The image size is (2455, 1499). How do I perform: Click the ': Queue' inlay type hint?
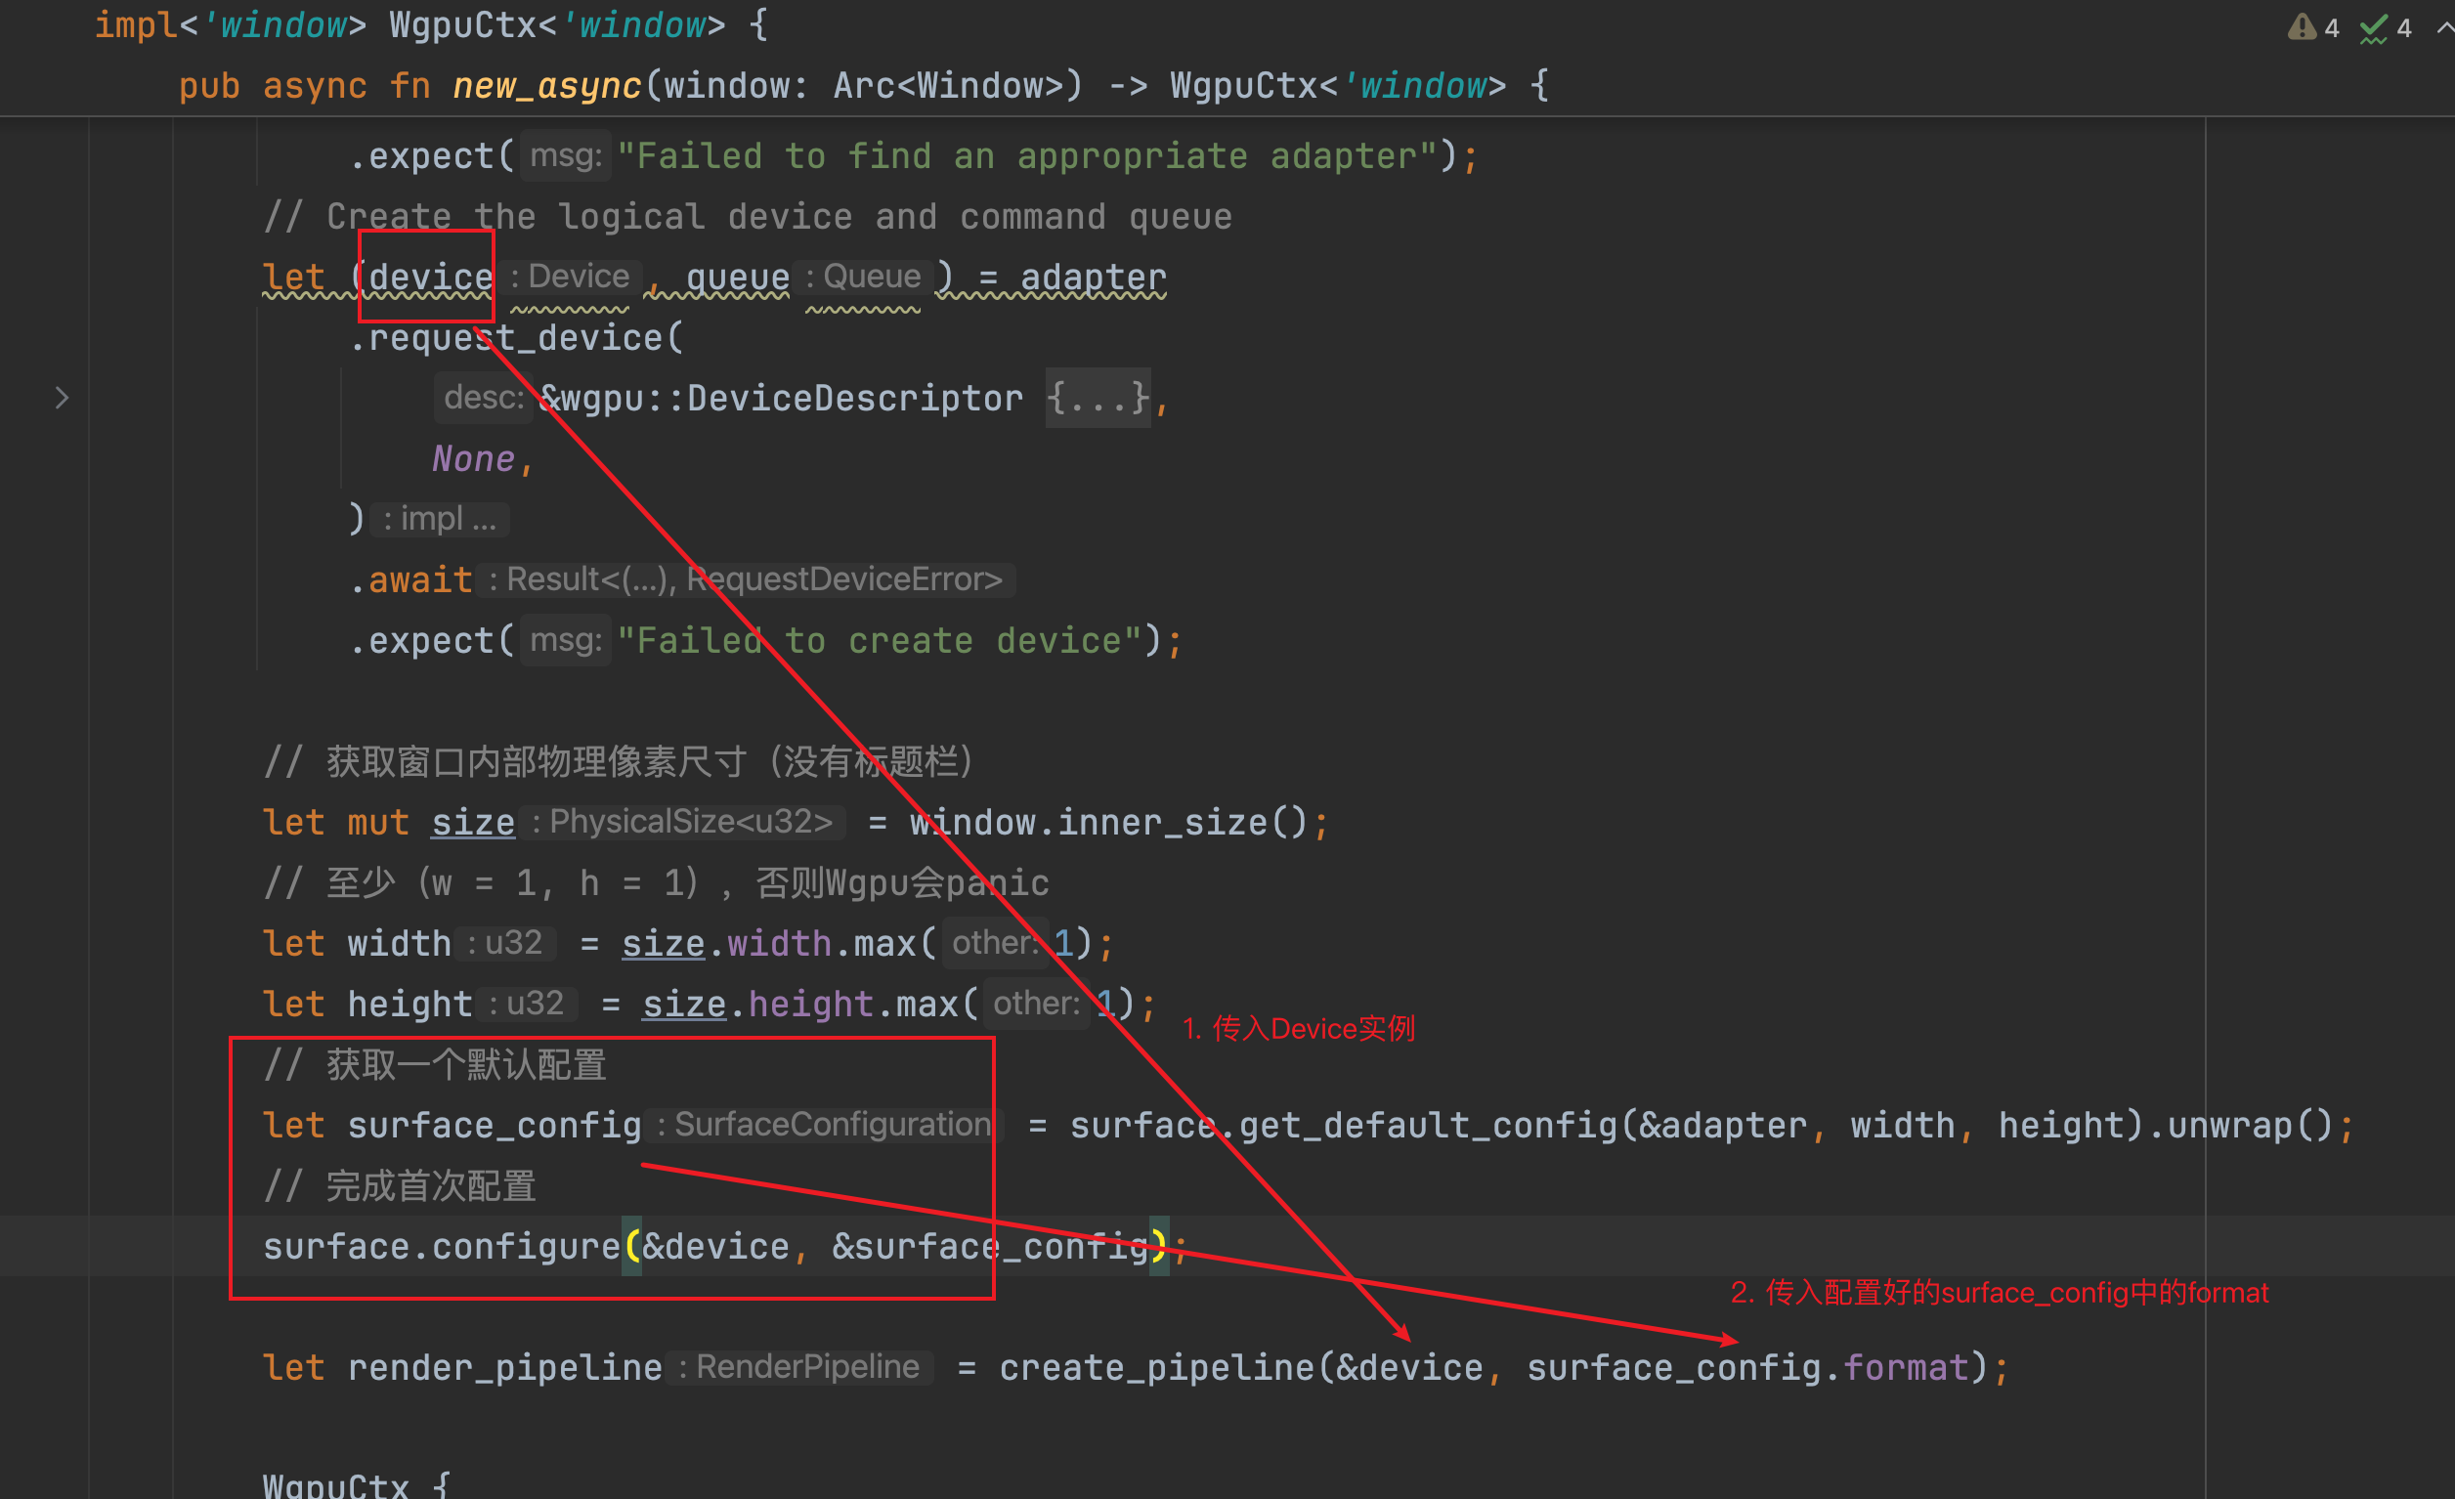[x=865, y=276]
